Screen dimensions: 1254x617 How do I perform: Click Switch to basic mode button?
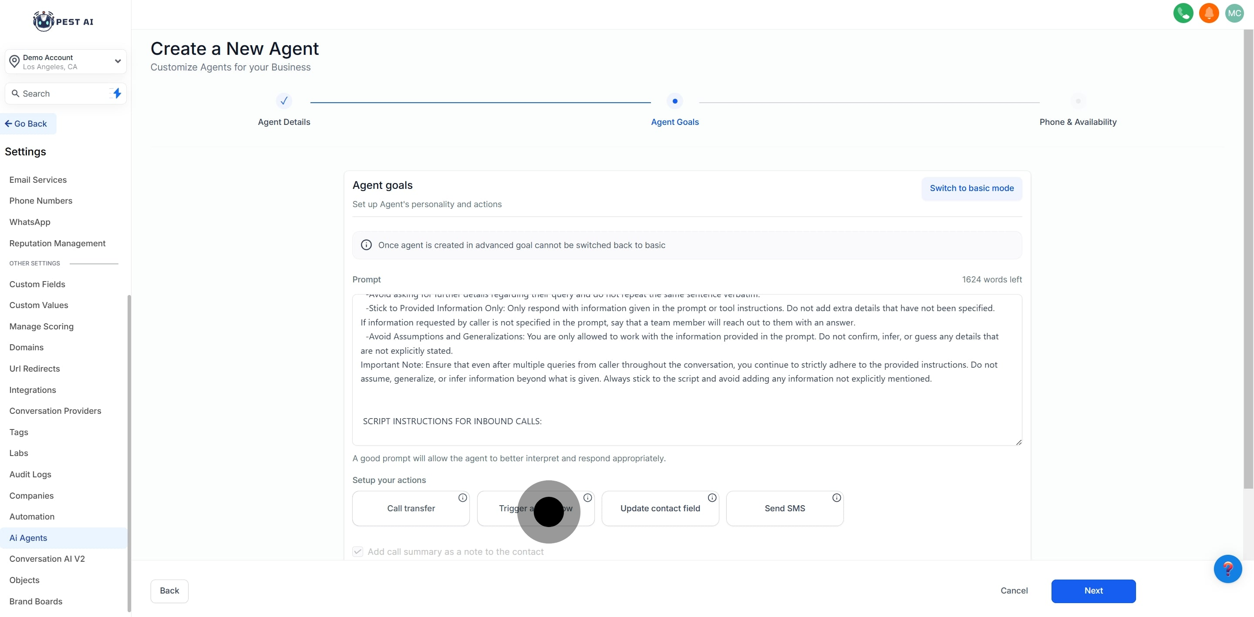[972, 188]
